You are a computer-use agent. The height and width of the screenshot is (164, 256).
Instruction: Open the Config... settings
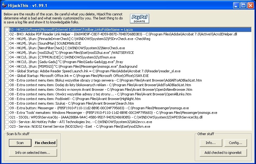(x=235, y=143)
